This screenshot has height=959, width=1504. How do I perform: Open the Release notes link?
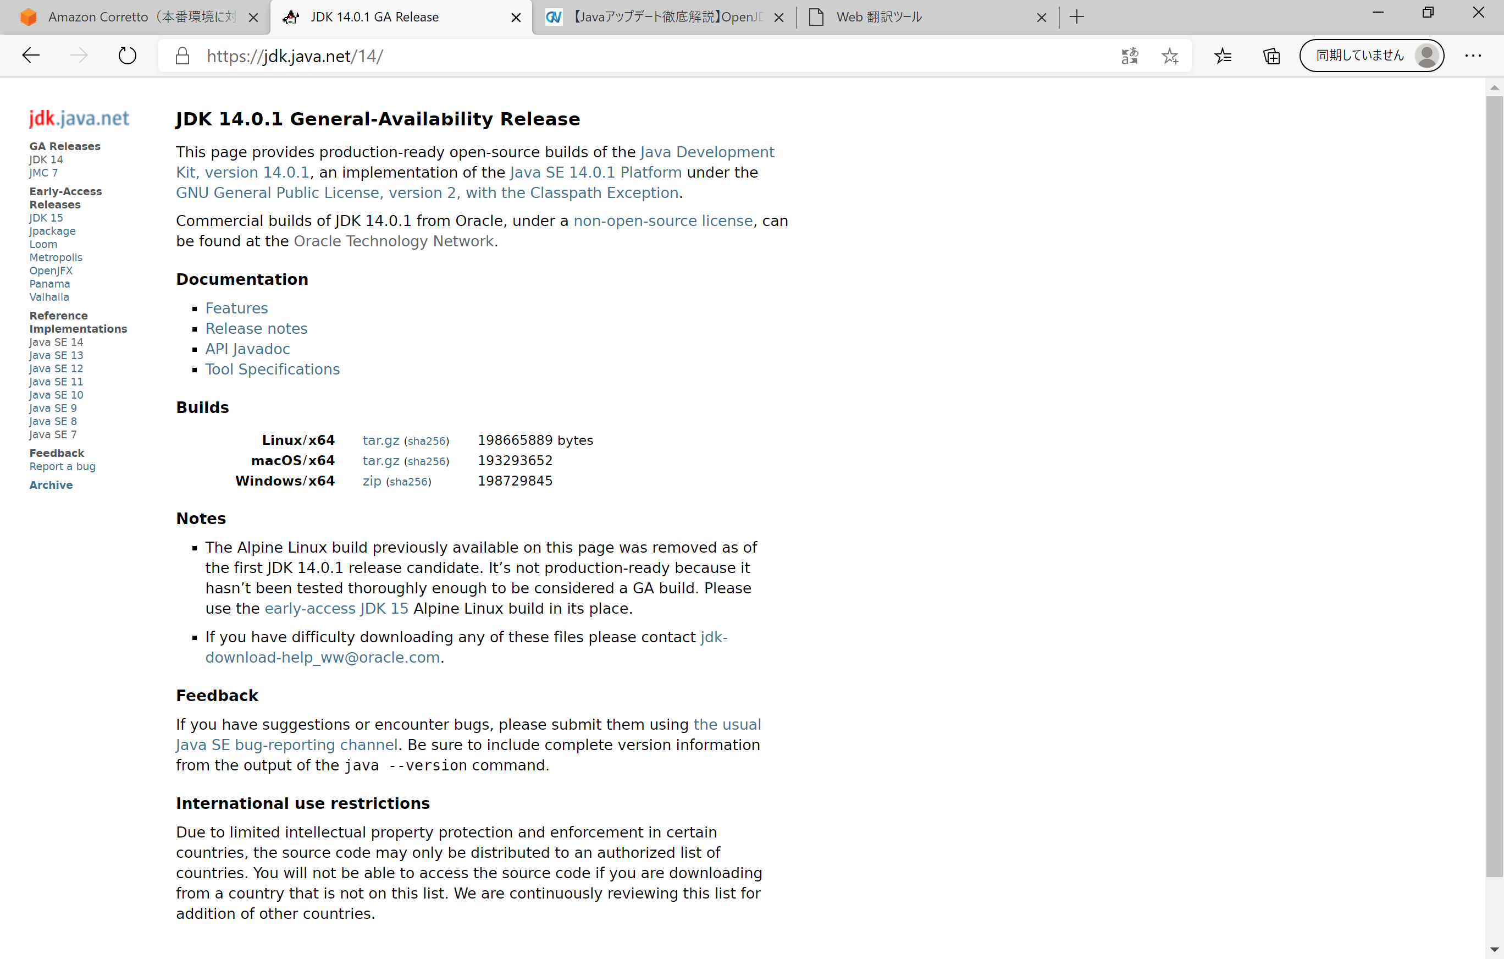point(256,328)
